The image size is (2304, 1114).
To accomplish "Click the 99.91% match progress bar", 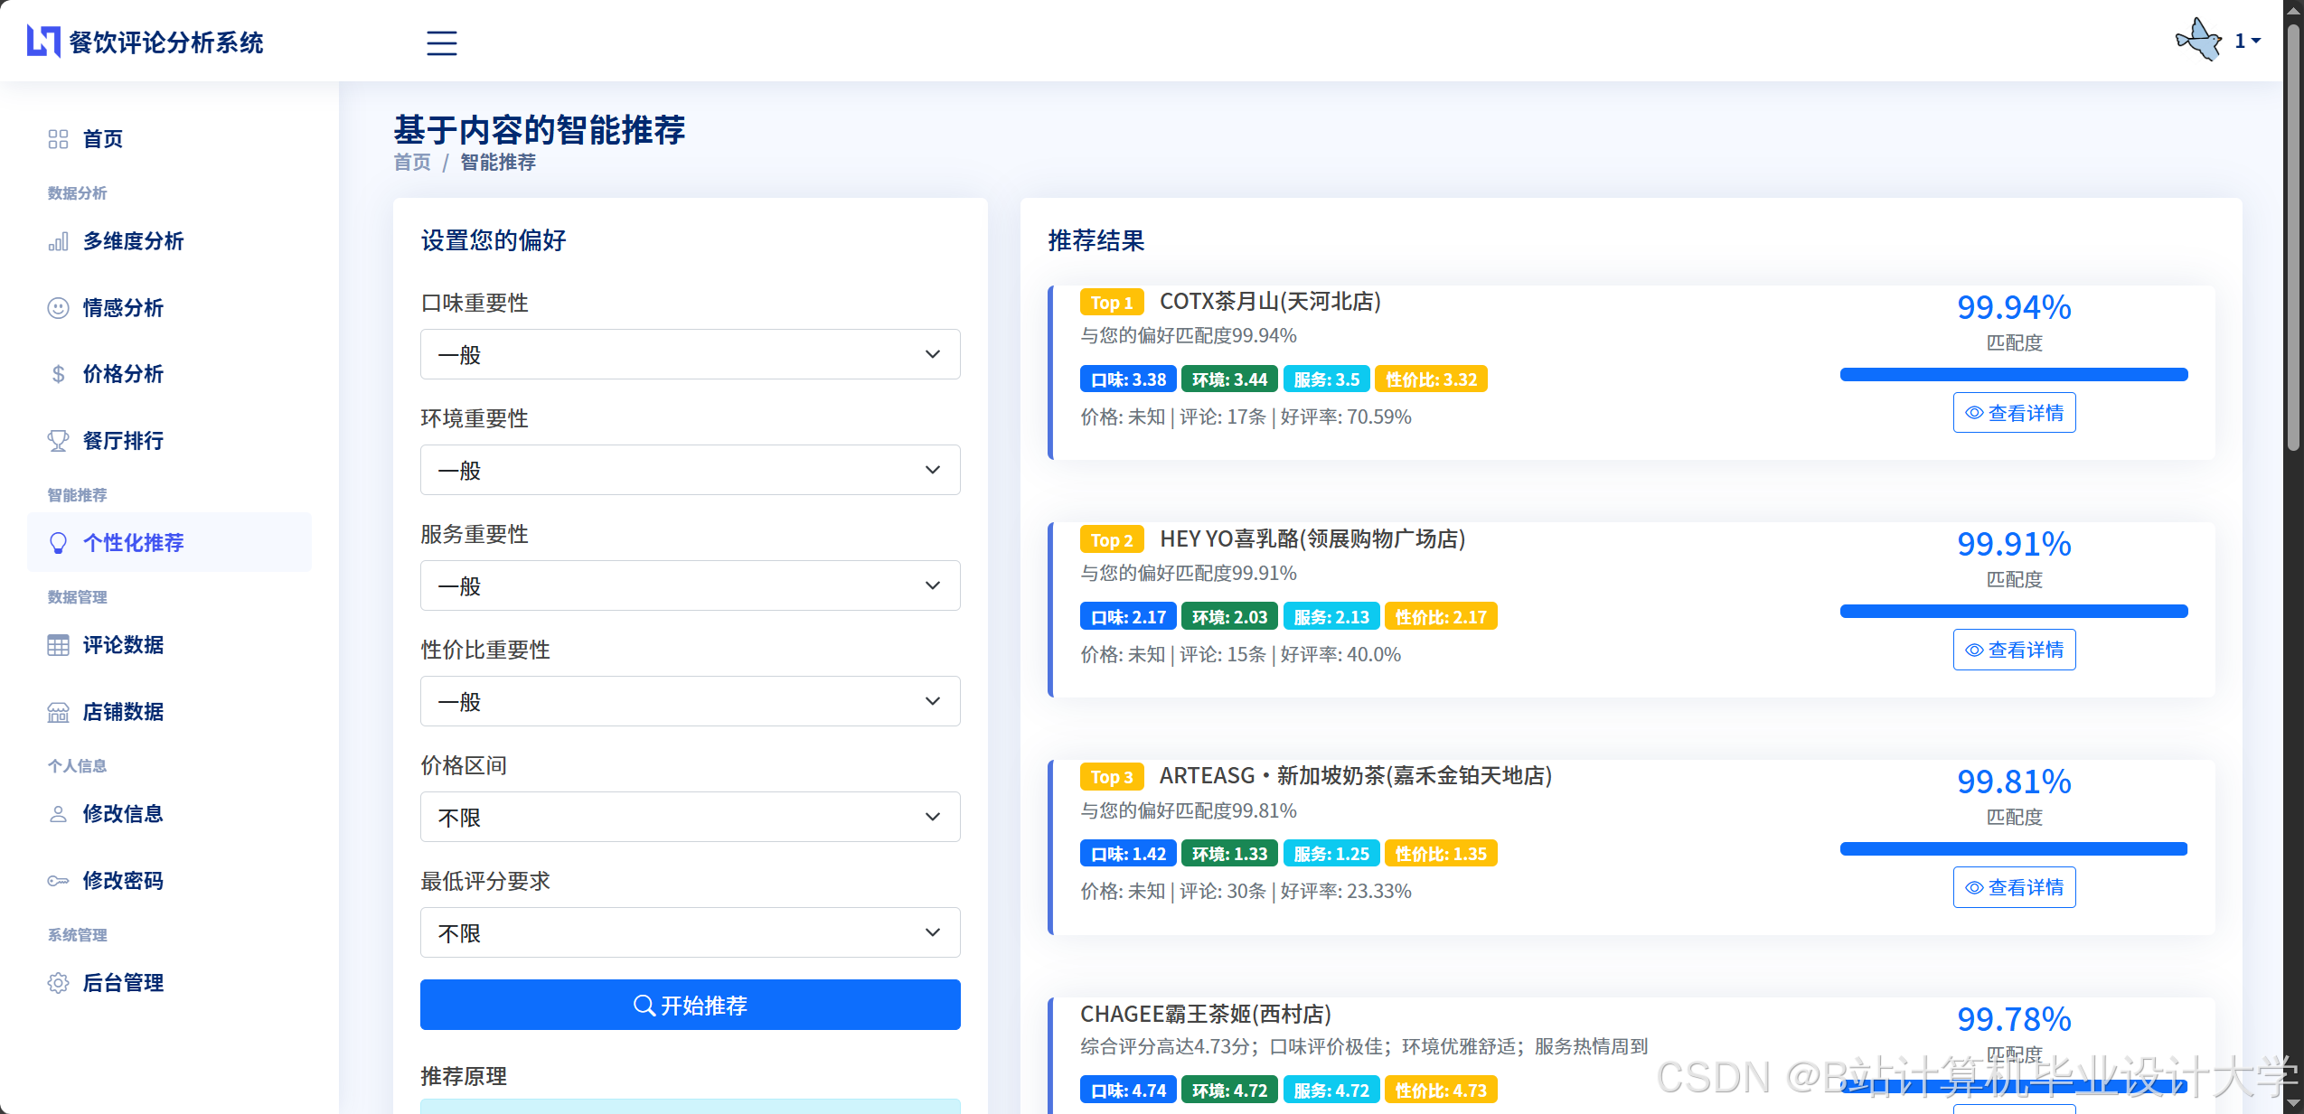I will tap(2014, 612).
